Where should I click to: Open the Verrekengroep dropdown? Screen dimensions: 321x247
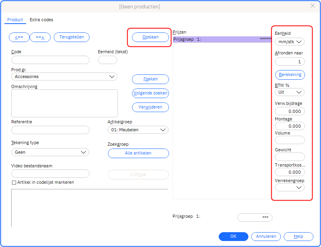coord(289,187)
